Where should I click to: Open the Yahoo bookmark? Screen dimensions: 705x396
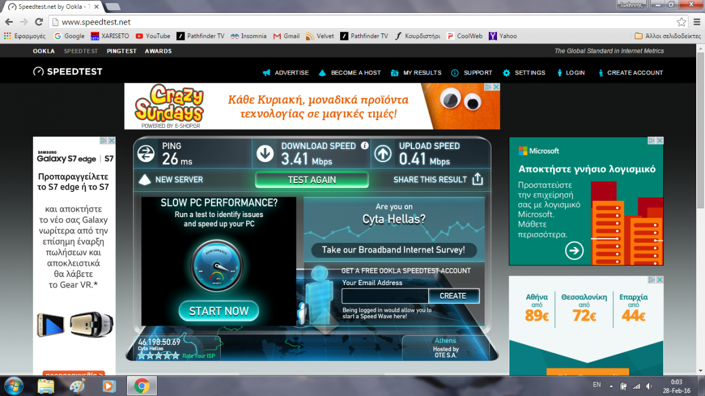tap(503, 36)
